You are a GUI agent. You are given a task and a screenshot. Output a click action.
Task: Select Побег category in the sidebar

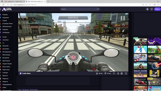5,87
